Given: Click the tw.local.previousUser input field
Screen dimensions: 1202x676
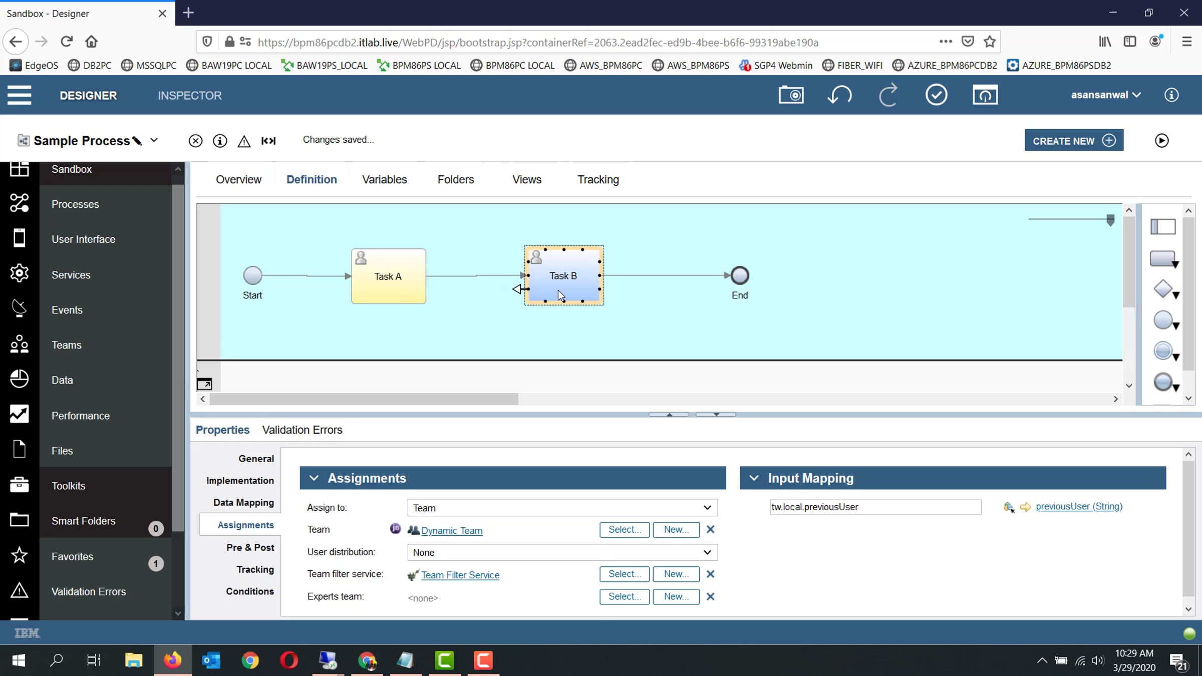Looking at the screenshot, I should [875, 507].
